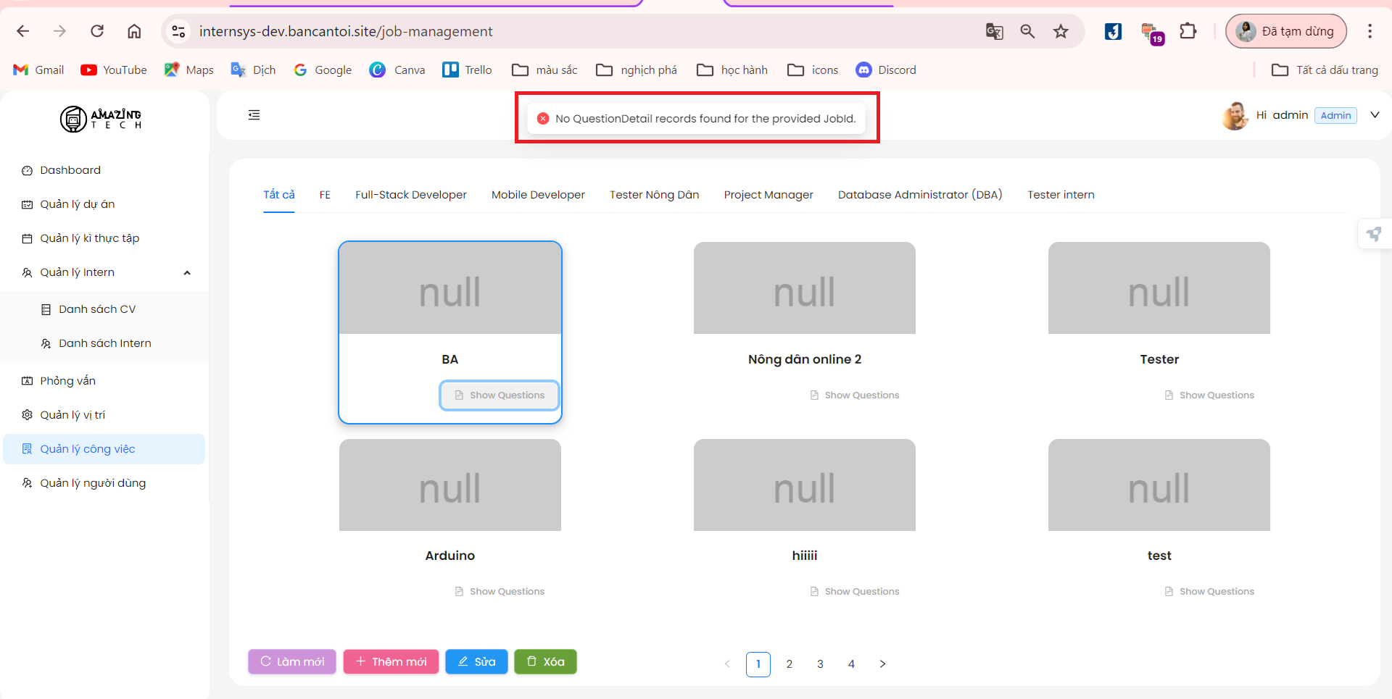1392x699 pixels.
Task: Select the Tester intern tab
Action: coord(1060,195)
